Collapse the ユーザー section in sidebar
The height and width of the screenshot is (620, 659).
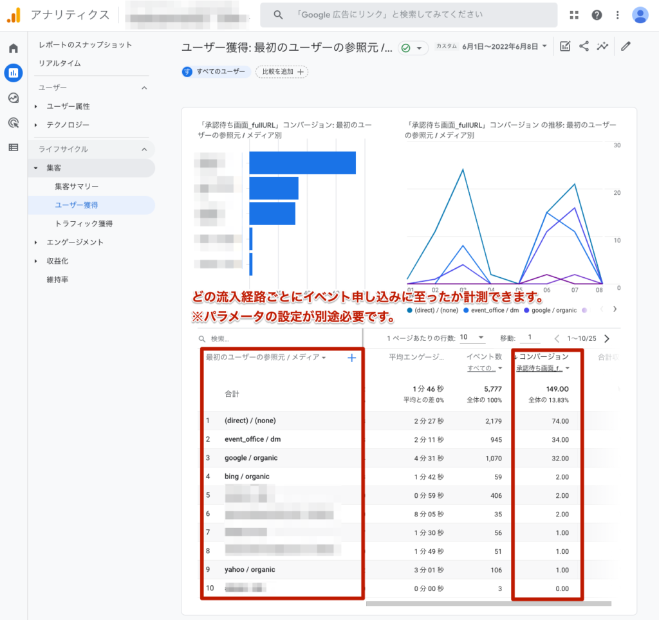[x=144, y=88]
